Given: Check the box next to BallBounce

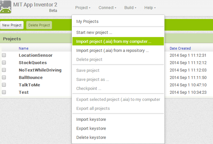Looking at the screenshot, I should click(x=4, y=77).
